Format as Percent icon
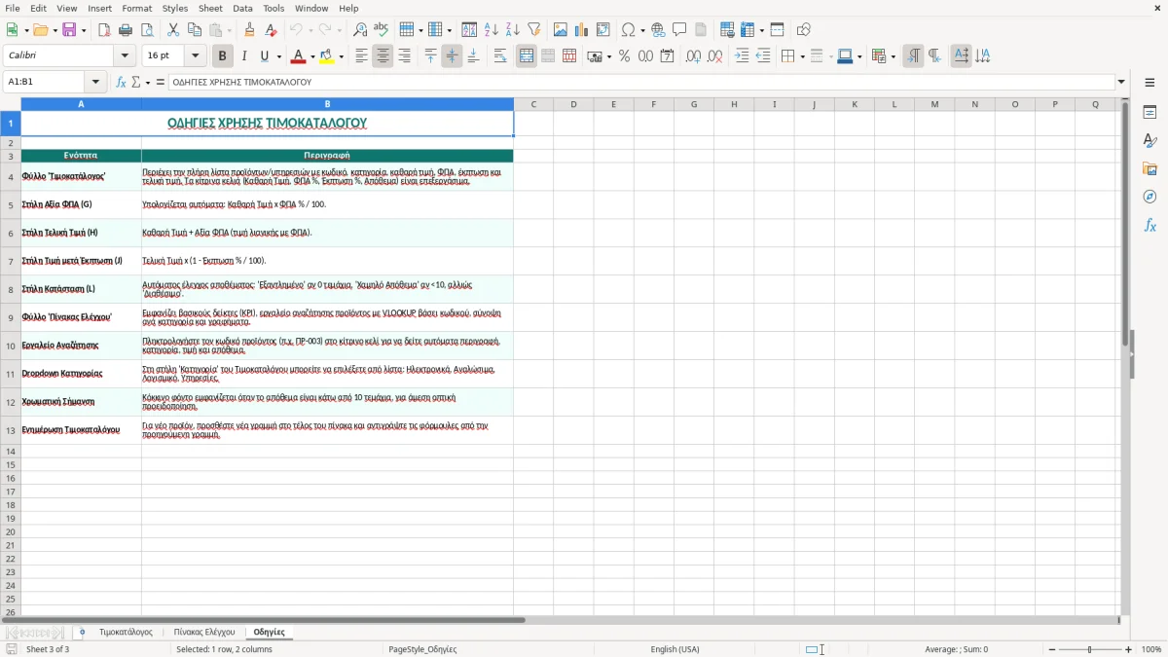Screen dimensions: 1168x657 tap(624, 56)
